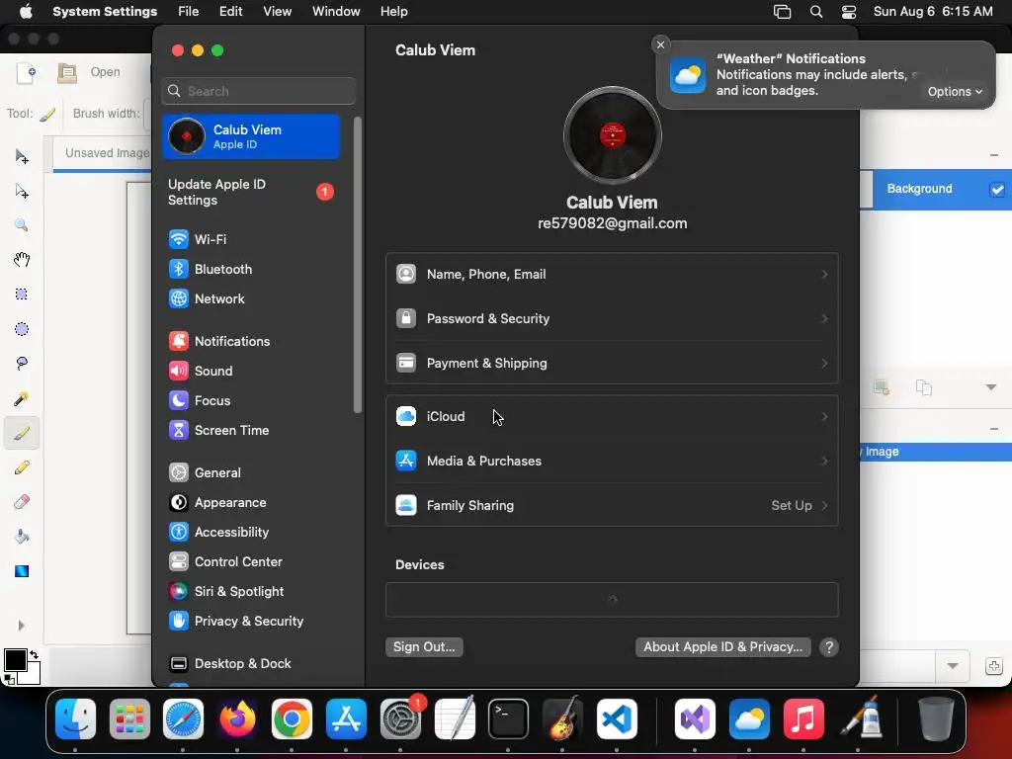Open the Help menu
The height and width of the screenshot is (759, 1012).
click(x=393, y=12)
